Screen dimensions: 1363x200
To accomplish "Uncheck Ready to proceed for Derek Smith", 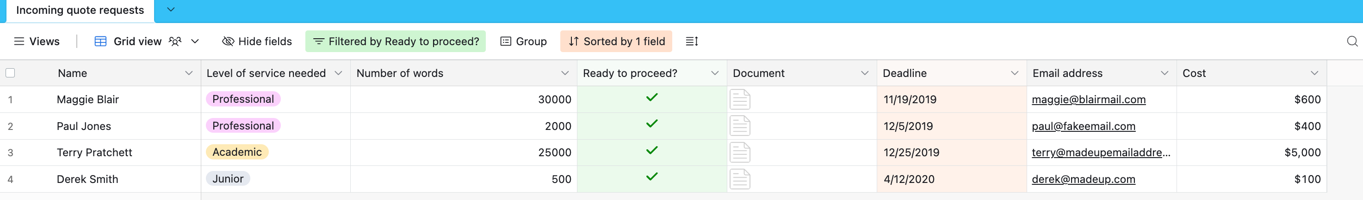I will [x=652, y=177].
